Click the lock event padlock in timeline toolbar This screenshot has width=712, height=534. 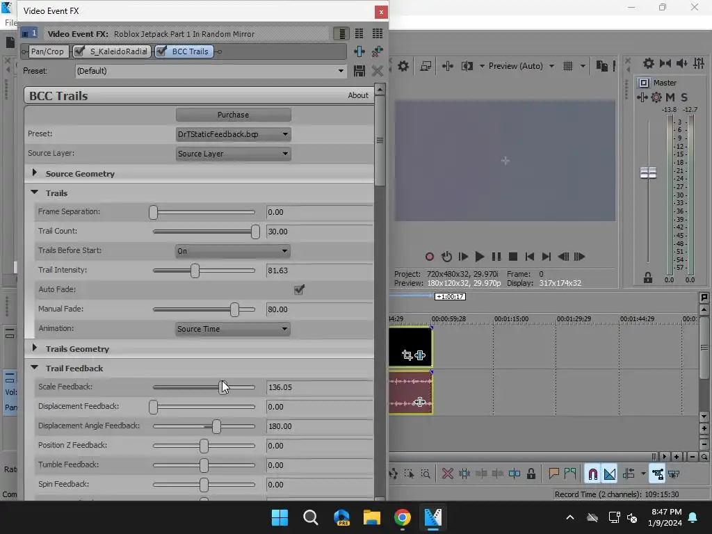[x=531, y=474]
